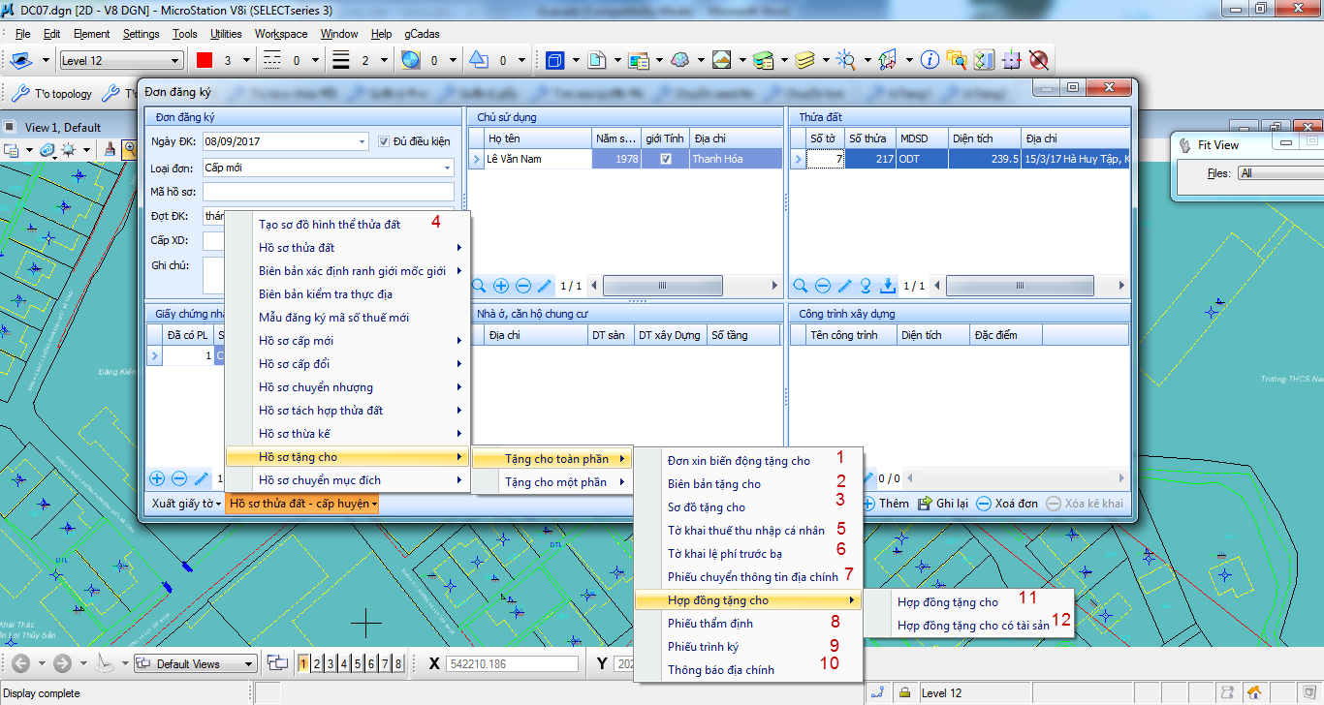Open the Level 12 active level dropdown

[x=121, y=61]
